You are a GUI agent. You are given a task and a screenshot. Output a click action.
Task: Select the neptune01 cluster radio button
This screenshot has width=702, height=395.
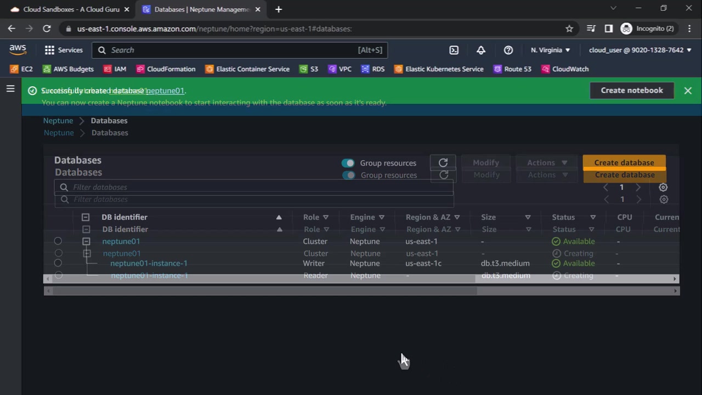(58, 241)
